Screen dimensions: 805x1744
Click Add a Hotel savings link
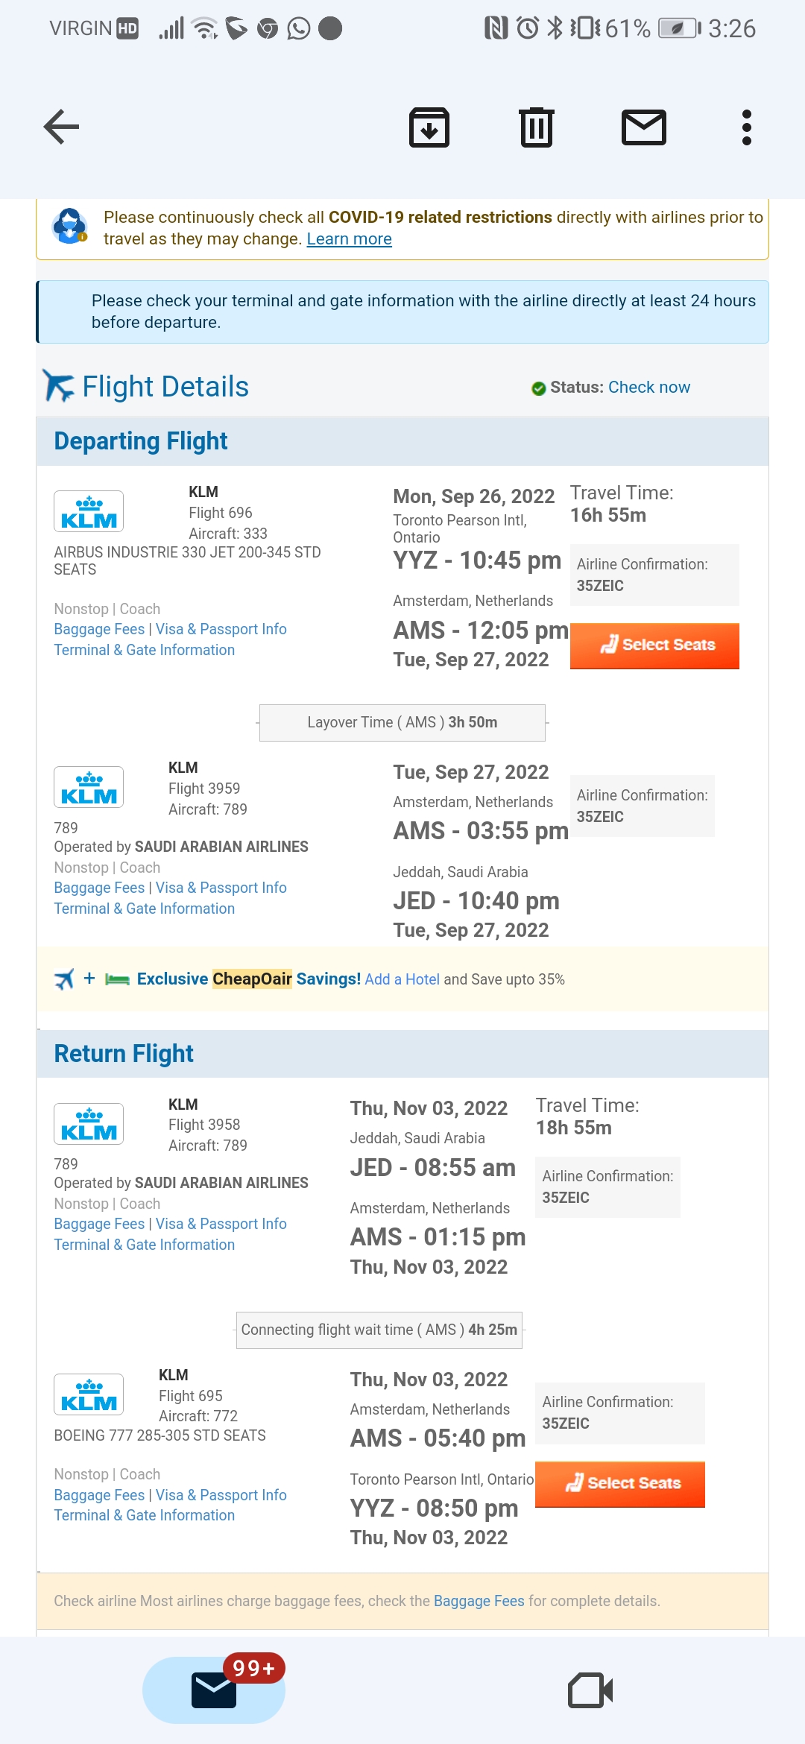402,979
